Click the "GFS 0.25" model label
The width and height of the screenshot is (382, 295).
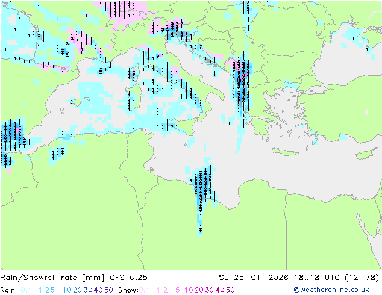click(x=128, y=278)
